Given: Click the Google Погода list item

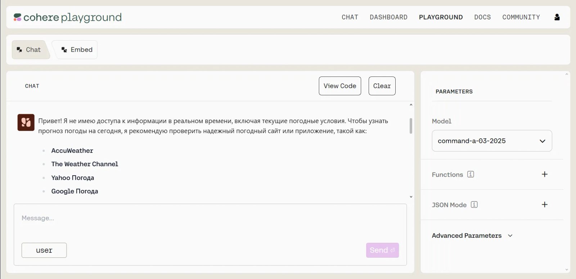Looking at the screenshot, I should tap(75, 191).
